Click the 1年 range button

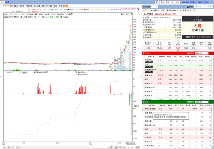point(128,147)
